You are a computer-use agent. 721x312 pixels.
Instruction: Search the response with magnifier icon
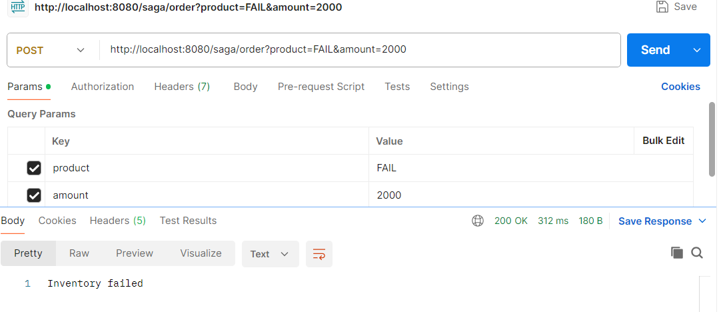pos(697,253)
